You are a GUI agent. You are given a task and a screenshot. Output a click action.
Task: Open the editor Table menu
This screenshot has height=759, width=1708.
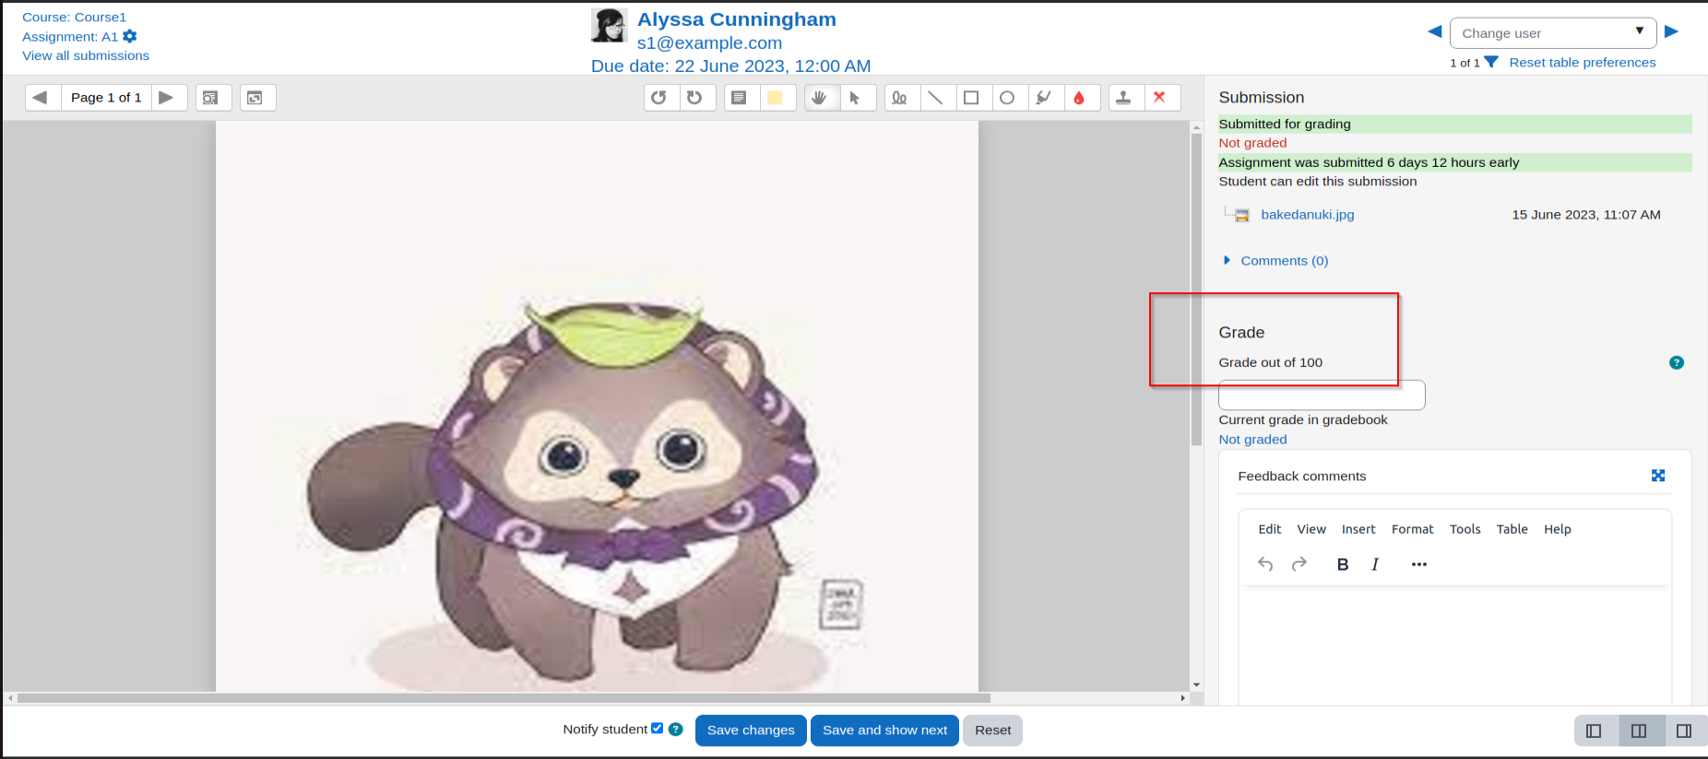1512,529
